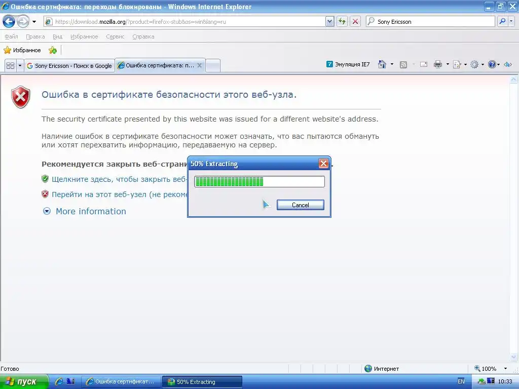The width and height of the screenshot is (519, 389).
Task: Open the Справка menu
Action: (143, 36)
